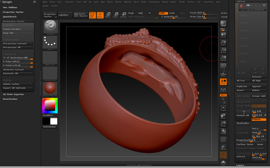The image size is (270, 168).
Task: Toggle Keep UVs option
Action: click(18, 33)
